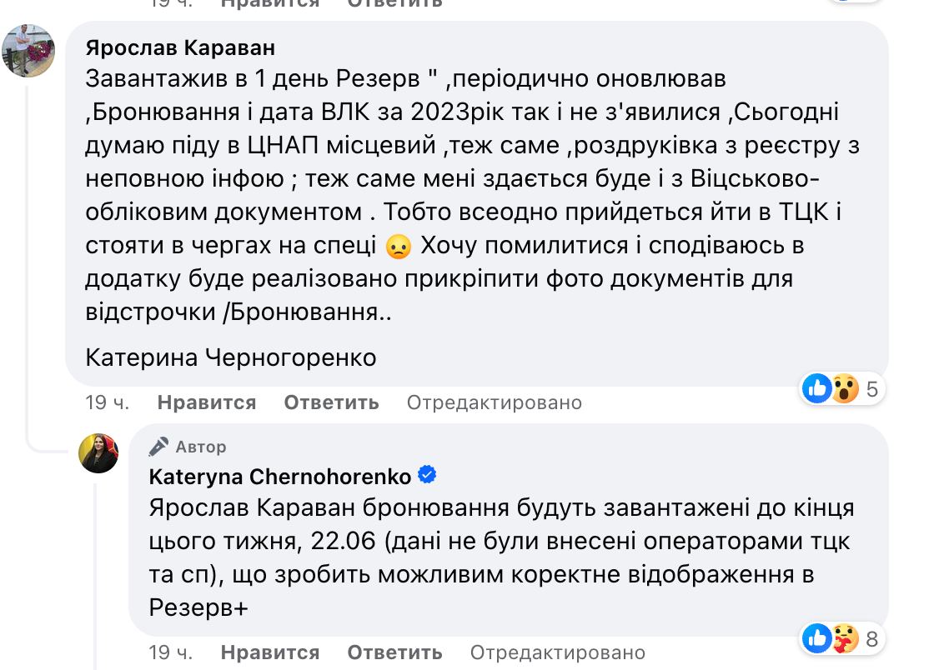Click the blue verified badge next to Kateryna Chernohorenko
The width and height of the screenshot is (929, 670).
(x=428, y=473)
